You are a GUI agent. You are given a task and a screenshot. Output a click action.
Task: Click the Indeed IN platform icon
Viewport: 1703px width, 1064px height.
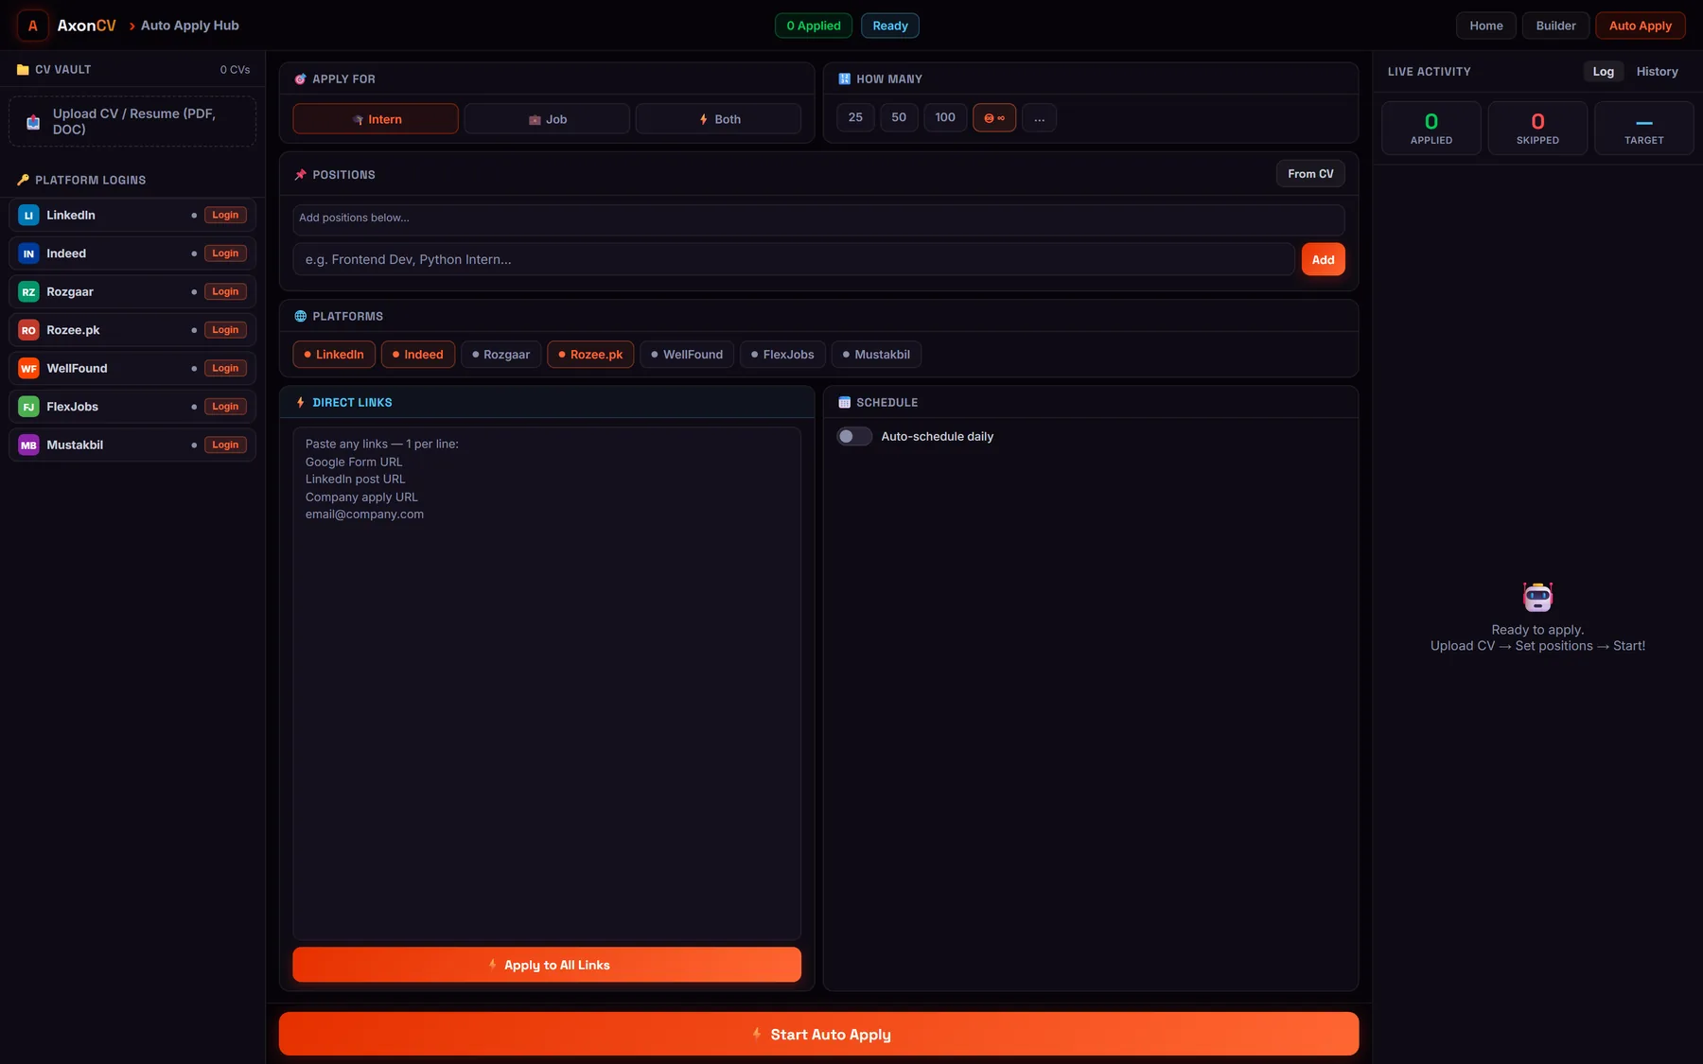click(28, 253)
